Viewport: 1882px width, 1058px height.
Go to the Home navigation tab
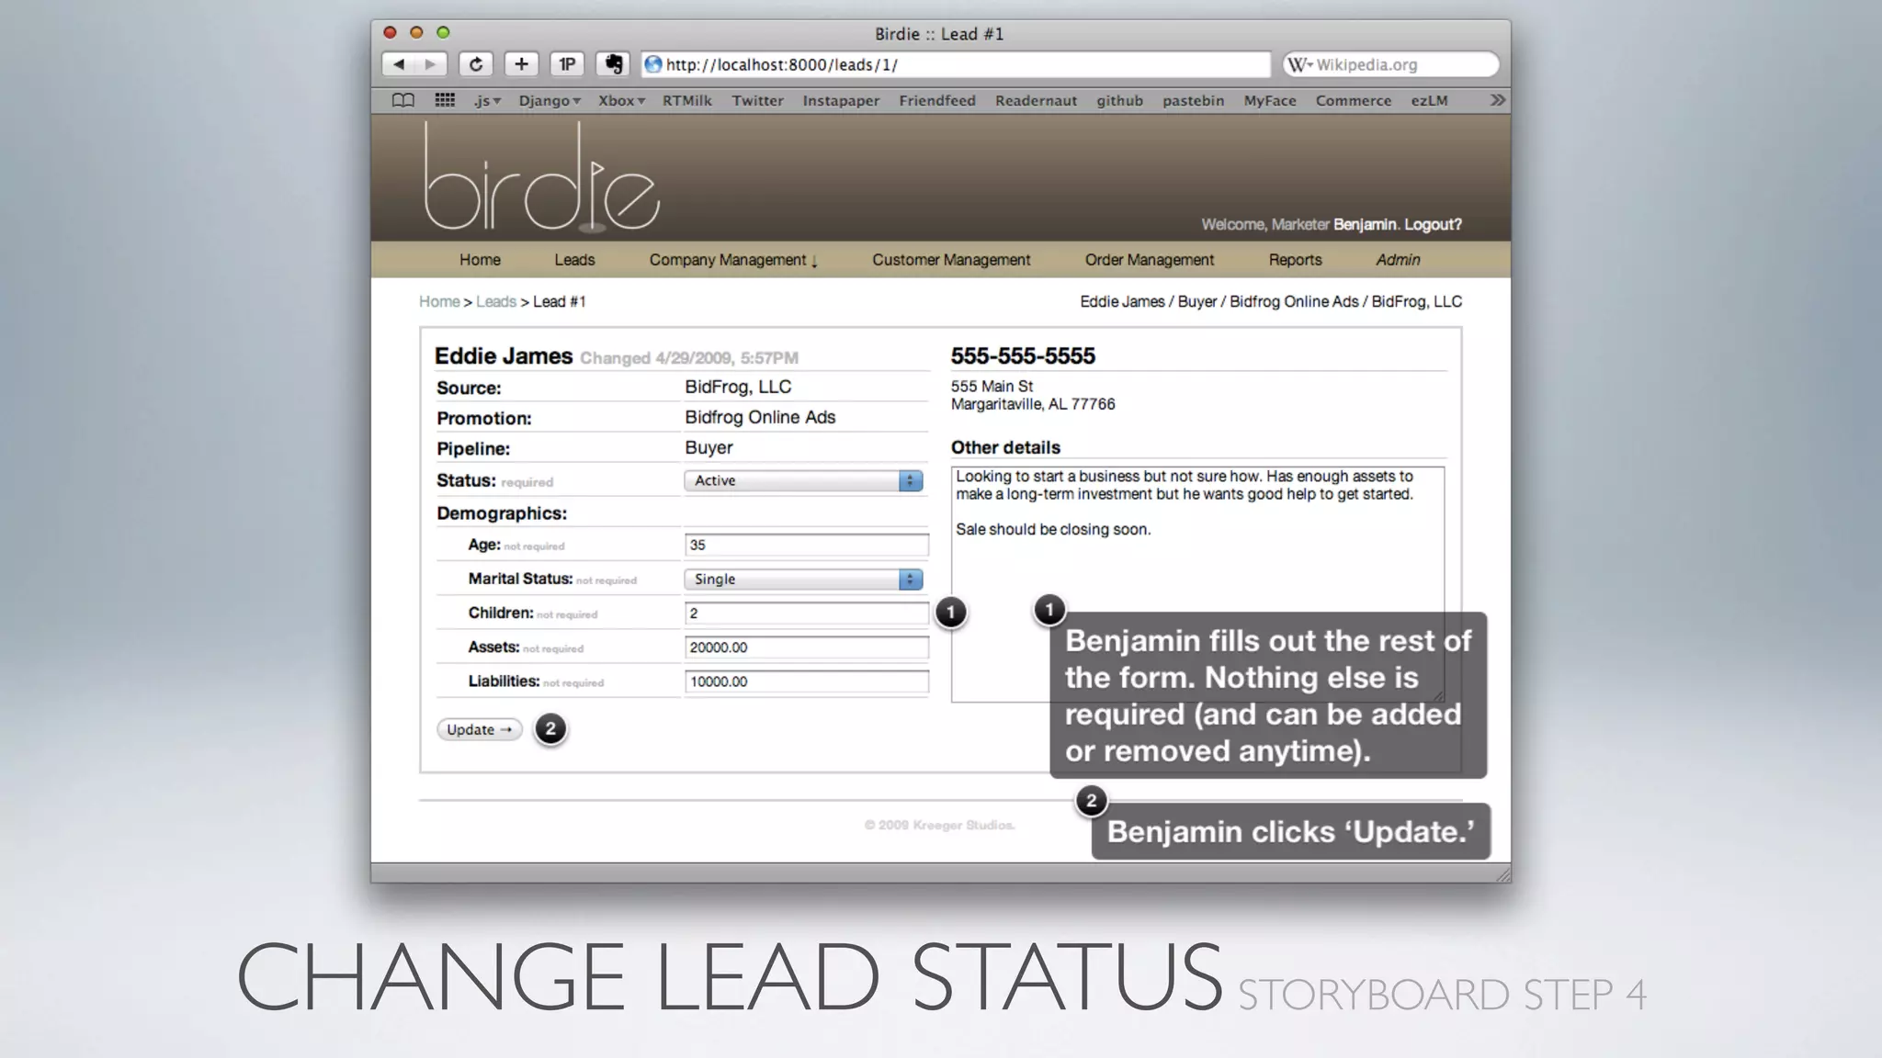[480, 260]
